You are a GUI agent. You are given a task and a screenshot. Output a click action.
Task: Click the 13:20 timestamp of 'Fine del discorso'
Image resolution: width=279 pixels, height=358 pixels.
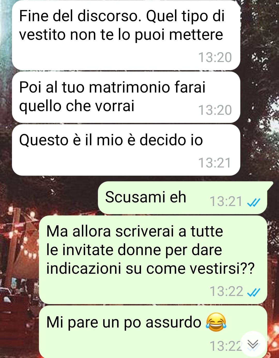click(215, 57)
